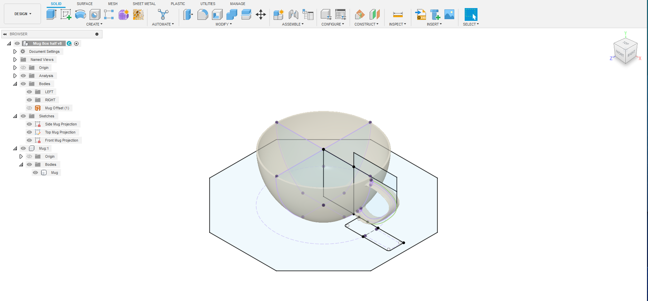Viewport: 648px width, 301px height.
Task: Click the Offset Face icon
Action: (246, 14)
